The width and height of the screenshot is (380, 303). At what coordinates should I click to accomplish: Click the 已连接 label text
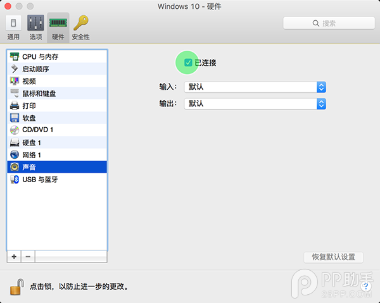pos(205,63)
